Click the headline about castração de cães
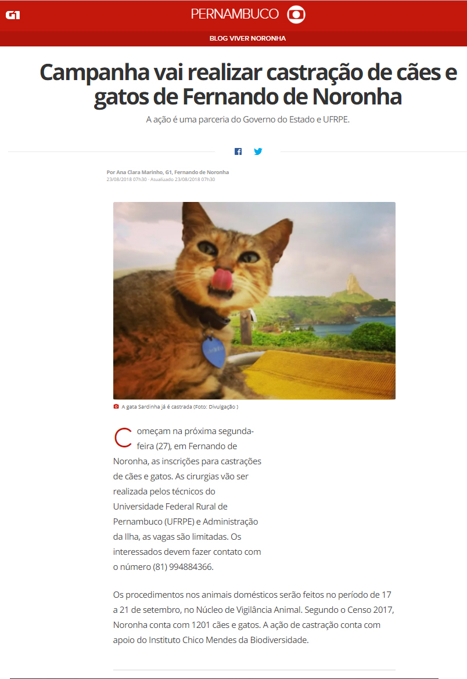467x679 pixels. coord(248,85)
